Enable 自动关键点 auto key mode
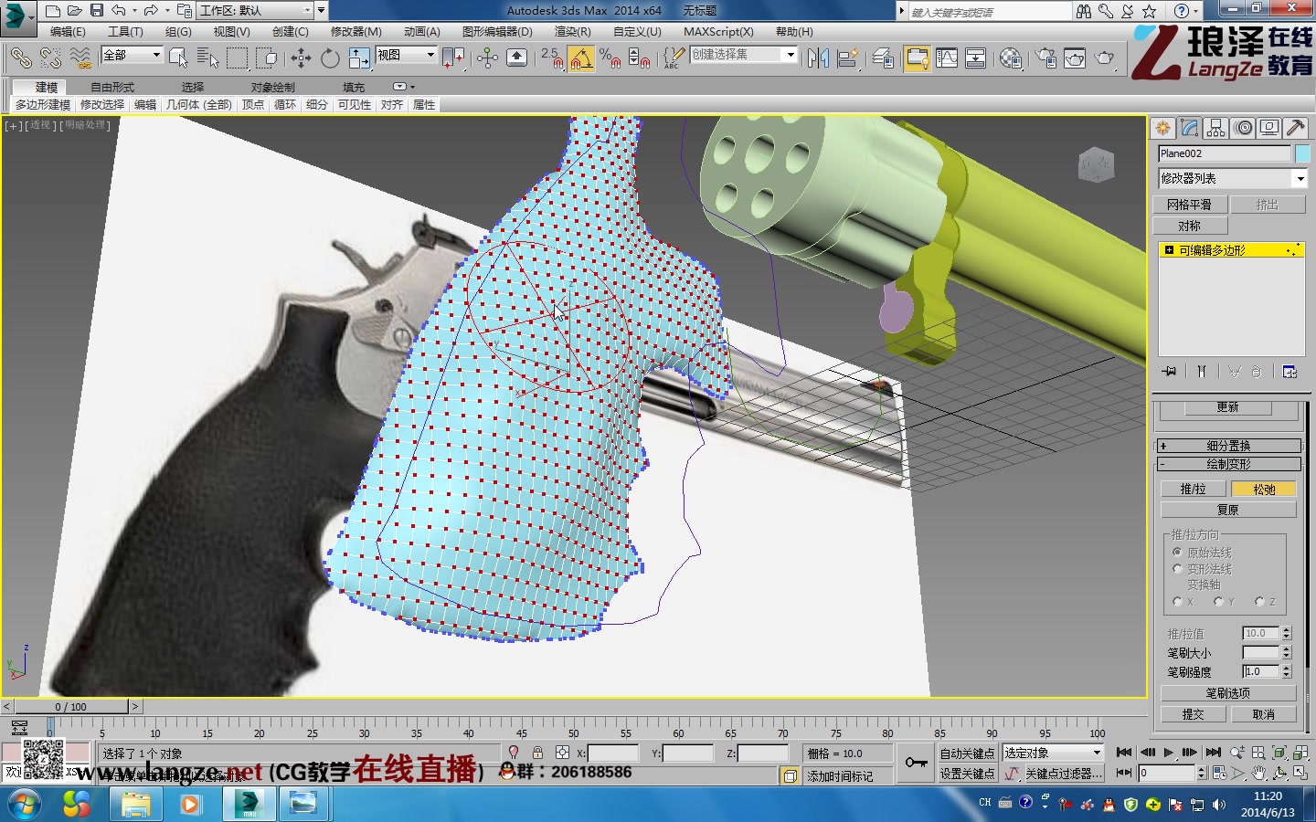 968,753
